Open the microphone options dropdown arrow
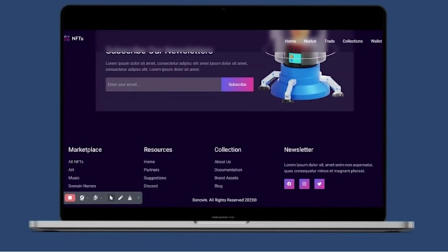This screenshot has height=252, width=448. click(101, 198)
